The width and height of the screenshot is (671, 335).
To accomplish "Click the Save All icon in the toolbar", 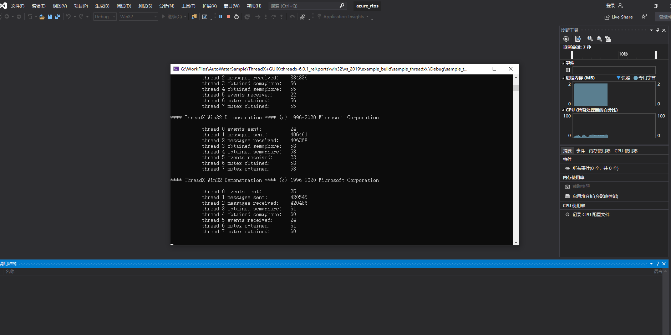I will pyautogui.click(x=58, y=17).
